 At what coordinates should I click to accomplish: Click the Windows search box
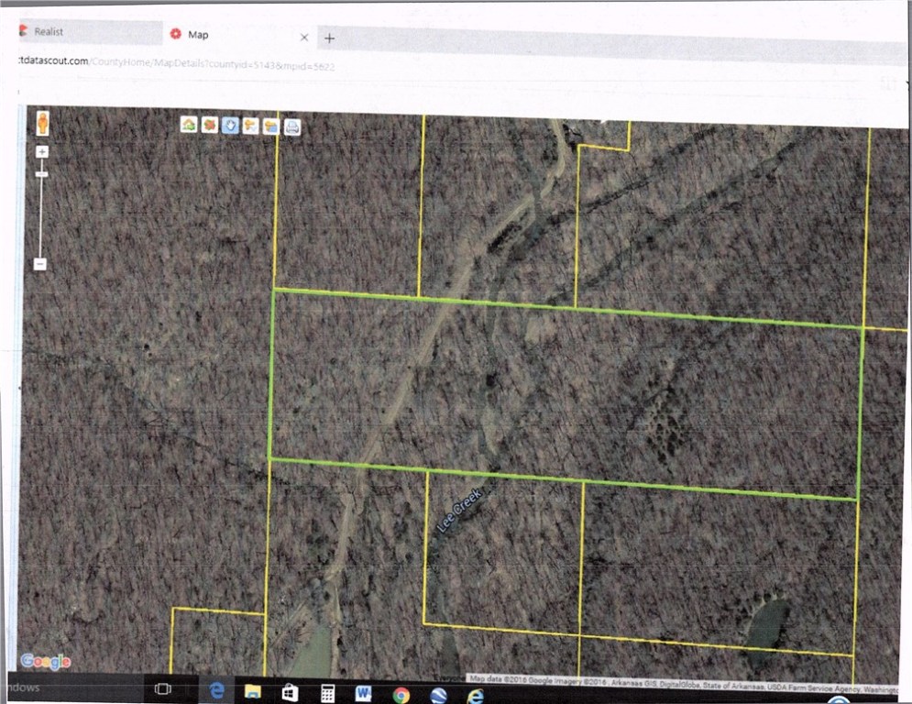tap(75, 687)
